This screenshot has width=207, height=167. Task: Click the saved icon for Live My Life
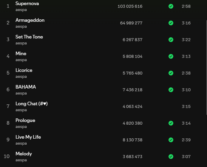(x=171, y=140)
